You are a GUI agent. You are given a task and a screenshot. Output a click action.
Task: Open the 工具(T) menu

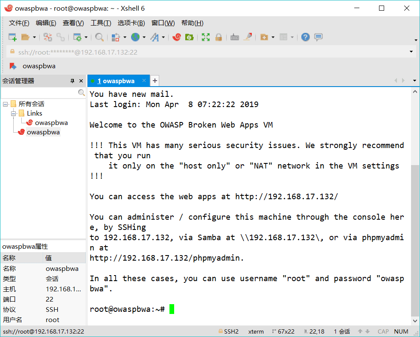[x=101, y=23]
